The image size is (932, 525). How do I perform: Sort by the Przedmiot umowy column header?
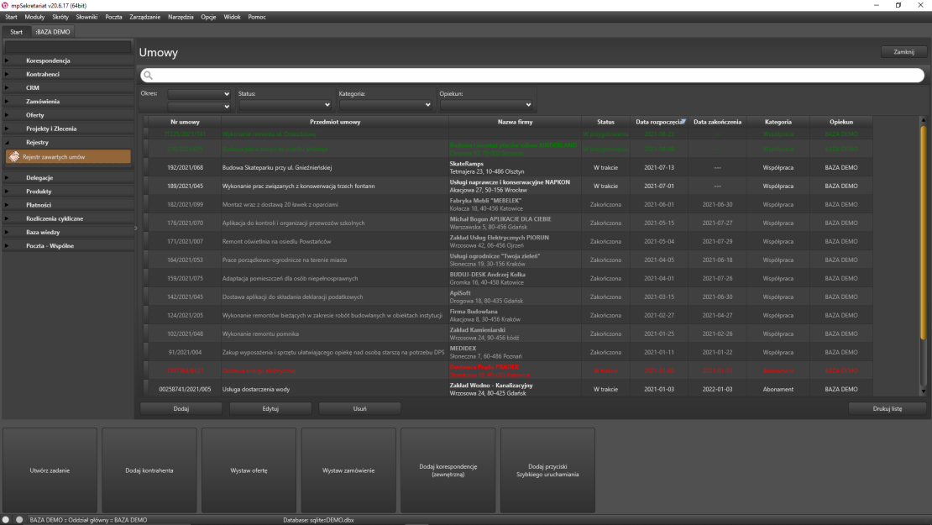tap(335, 122)
